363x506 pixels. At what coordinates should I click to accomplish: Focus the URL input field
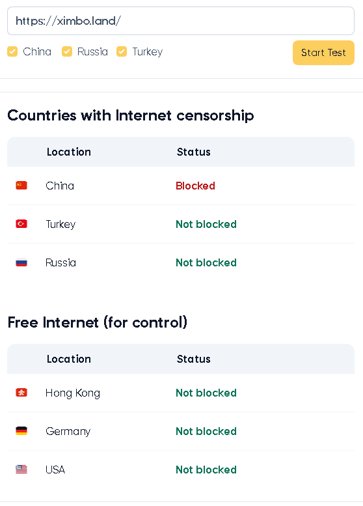181,21
